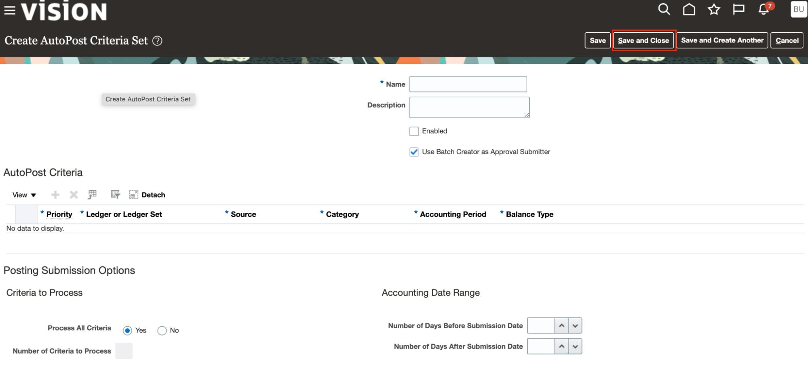
Task: Open Favorites star icon
Action: click(714, 9)
